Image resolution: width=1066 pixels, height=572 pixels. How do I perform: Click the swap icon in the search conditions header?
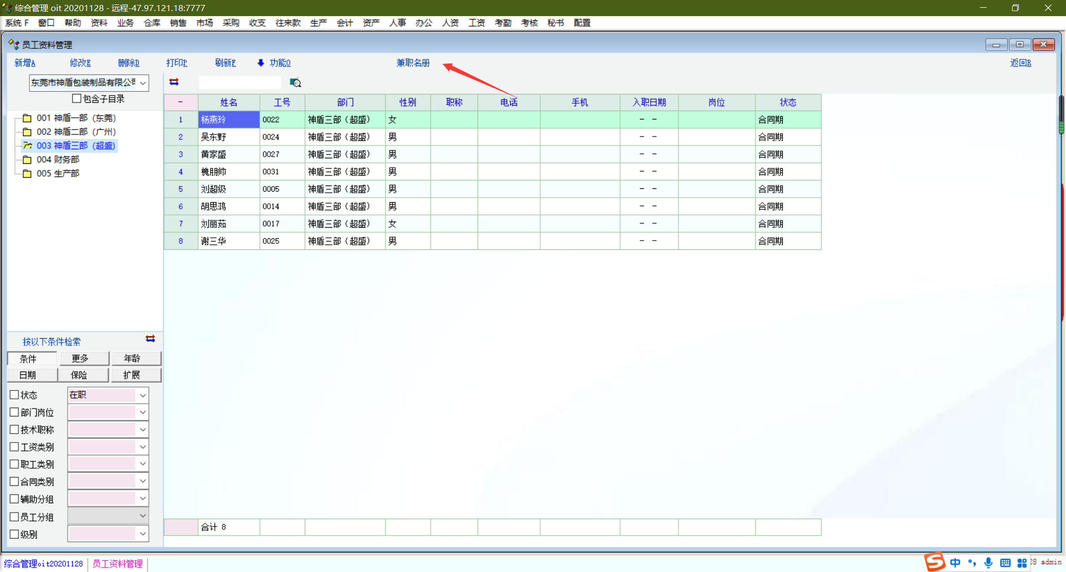[x=150, y=339]
